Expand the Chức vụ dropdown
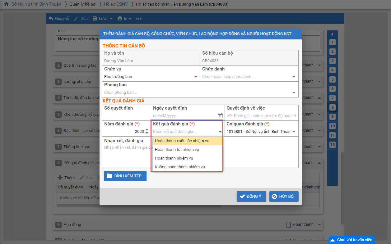This screenshot has width=391, height=244. click(x=196, y=77)
